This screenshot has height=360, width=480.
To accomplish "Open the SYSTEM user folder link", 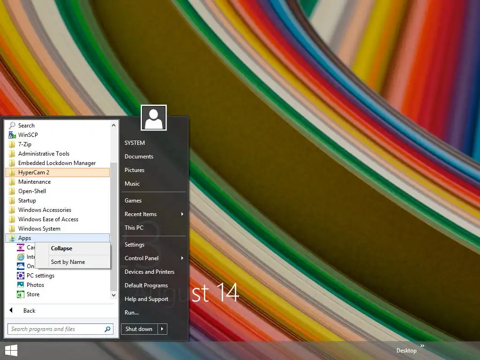I will tap(135, 142).
